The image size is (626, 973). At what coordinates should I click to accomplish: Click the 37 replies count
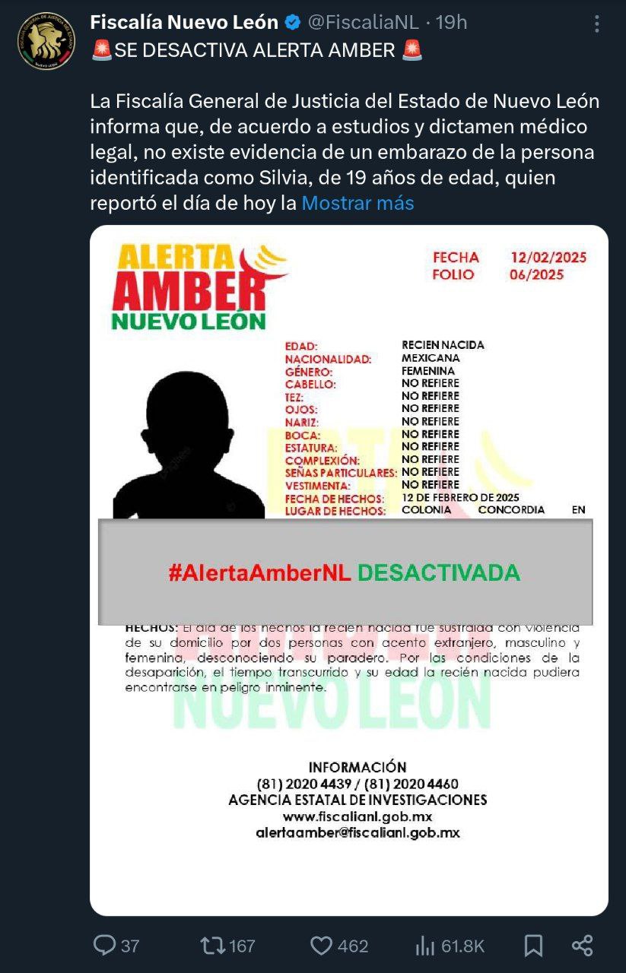130,946
